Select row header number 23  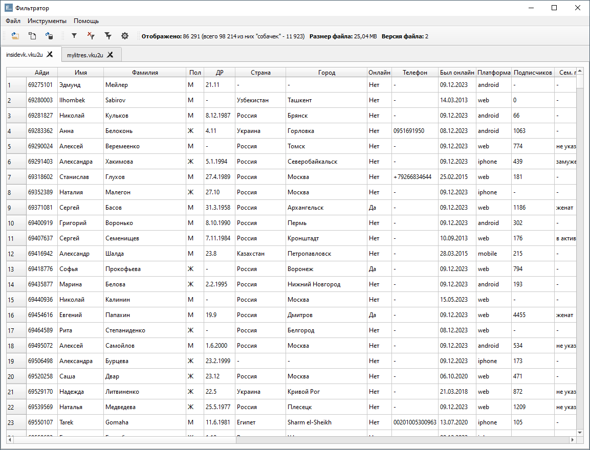16,422
